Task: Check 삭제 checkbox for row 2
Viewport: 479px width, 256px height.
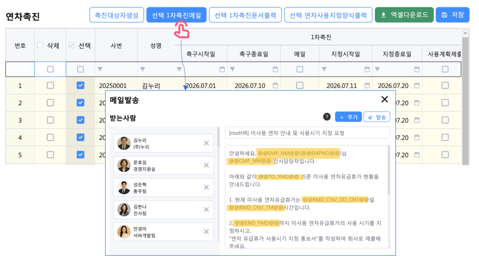Action: pos(50,103)
